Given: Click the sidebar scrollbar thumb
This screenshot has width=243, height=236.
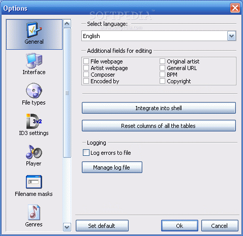Looking at the screenshot, I should click(x=67, y=93).
